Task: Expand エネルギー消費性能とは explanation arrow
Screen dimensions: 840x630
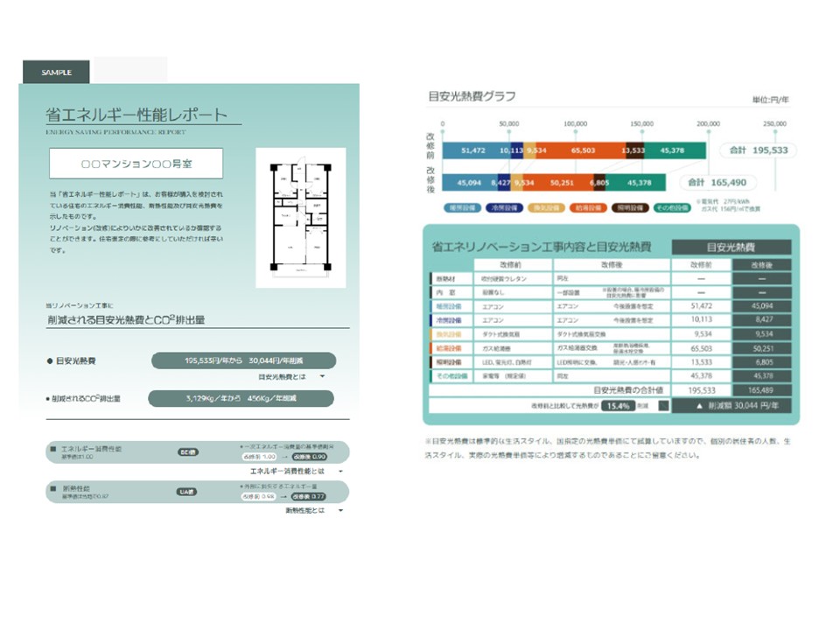Action: click(340, 471)
